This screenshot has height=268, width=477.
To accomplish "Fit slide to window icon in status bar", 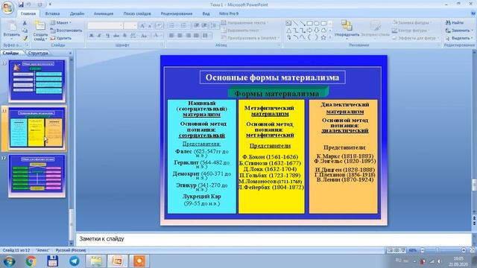I will [x=472, y=250].
